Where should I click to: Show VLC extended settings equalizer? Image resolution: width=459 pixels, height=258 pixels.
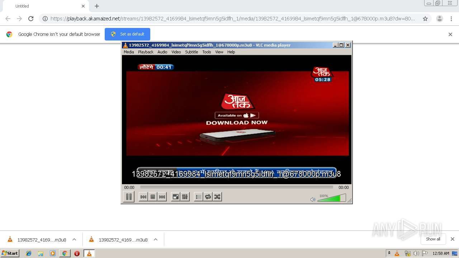coord(185,197)
